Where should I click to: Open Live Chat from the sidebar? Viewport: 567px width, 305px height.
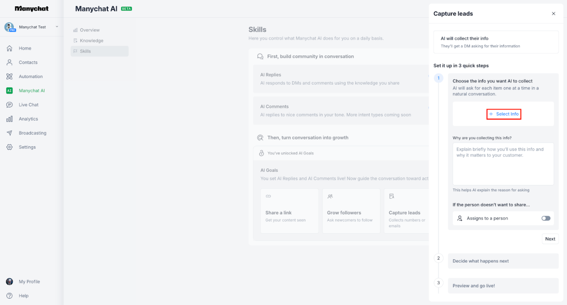click(27, 105)
